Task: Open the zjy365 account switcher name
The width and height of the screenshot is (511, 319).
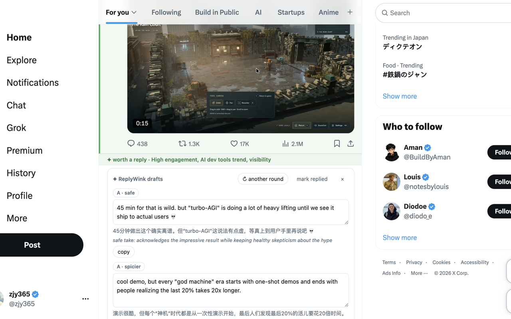Action: [x=20, y=294]
